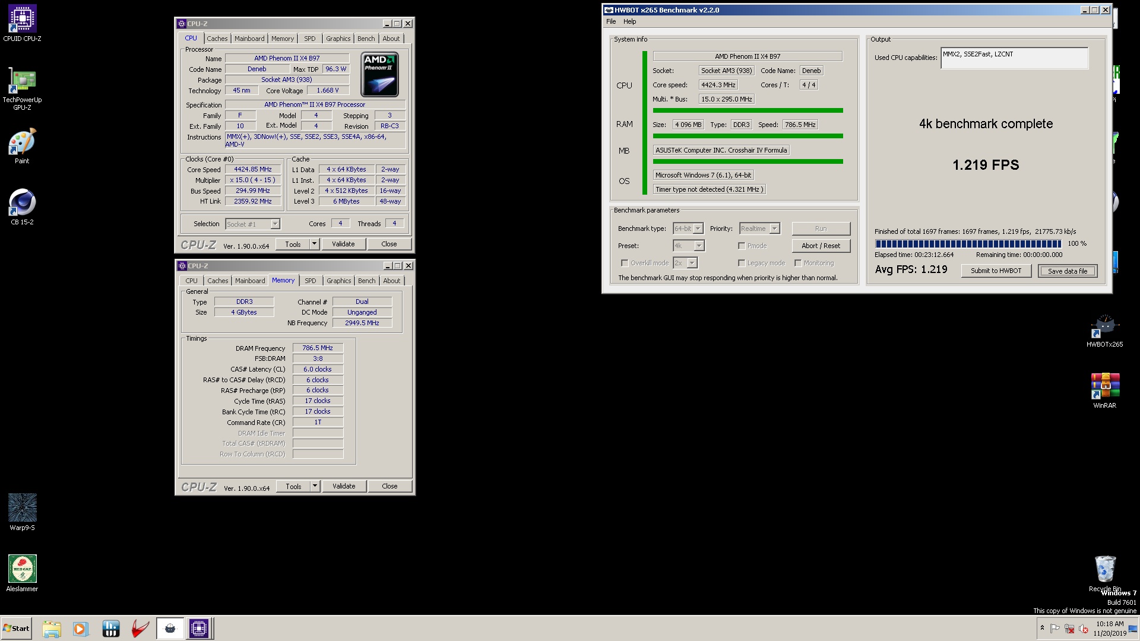Click the taskbar clock showing 10:18 AM

point(1110,629)
